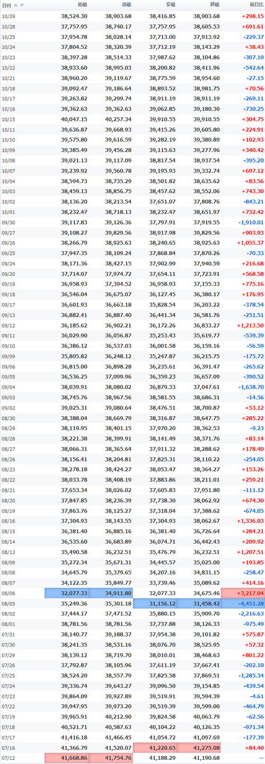Sort dates descending with the down arrow

click(22, 5)
